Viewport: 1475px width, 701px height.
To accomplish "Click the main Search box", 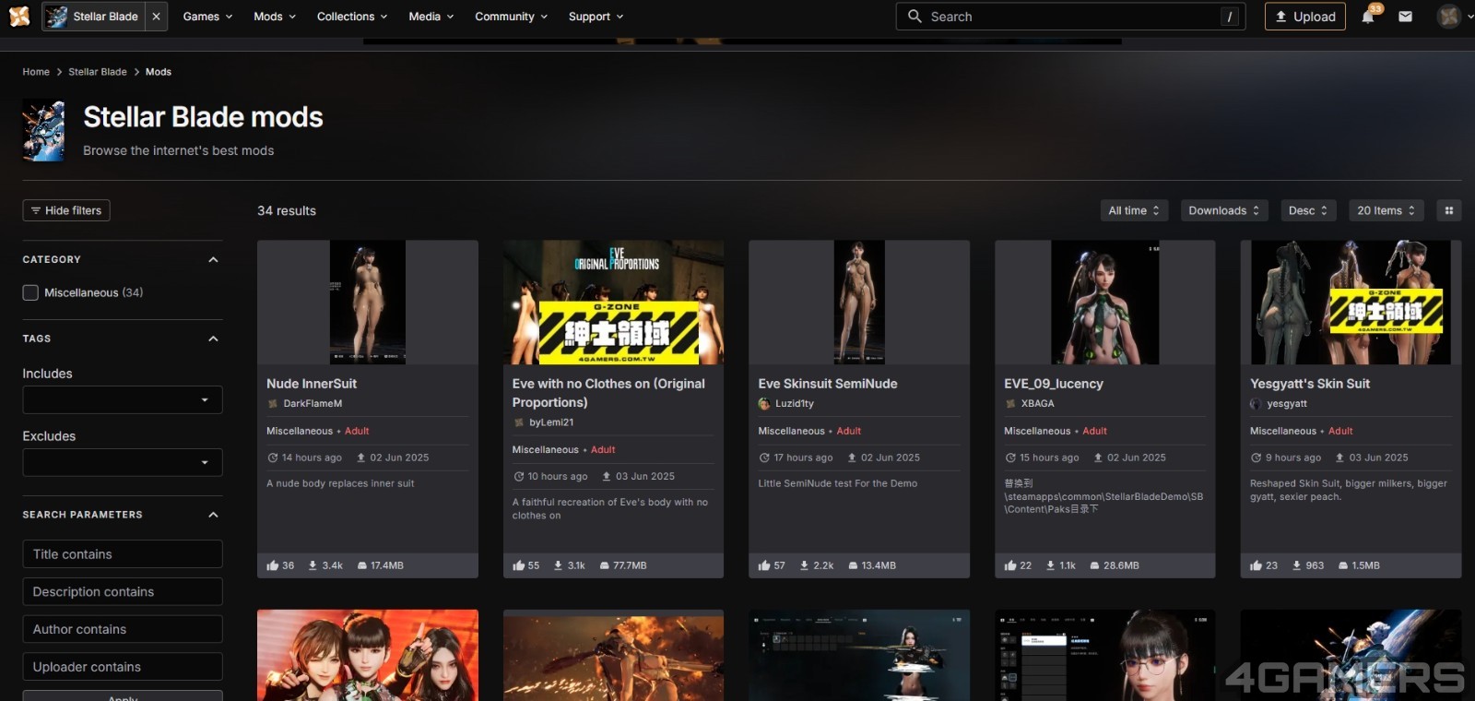I will tap(1070, 17).
